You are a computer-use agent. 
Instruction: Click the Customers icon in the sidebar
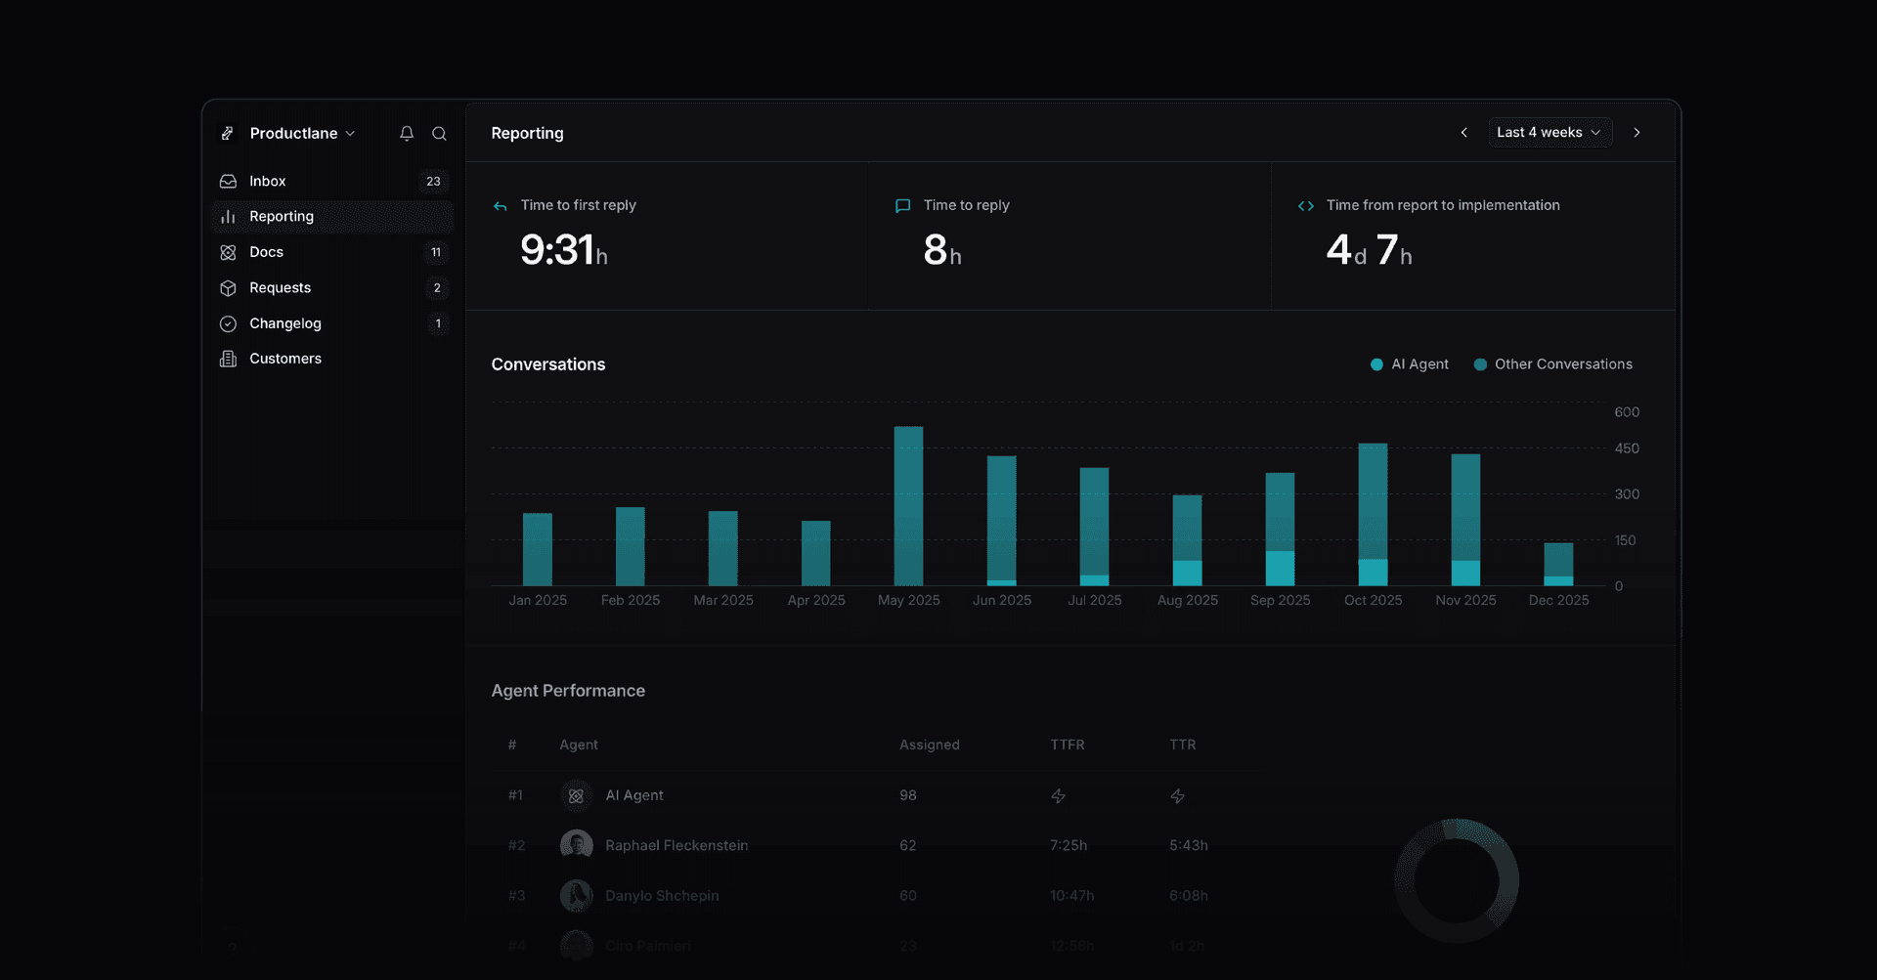click(x=227, y=359)
